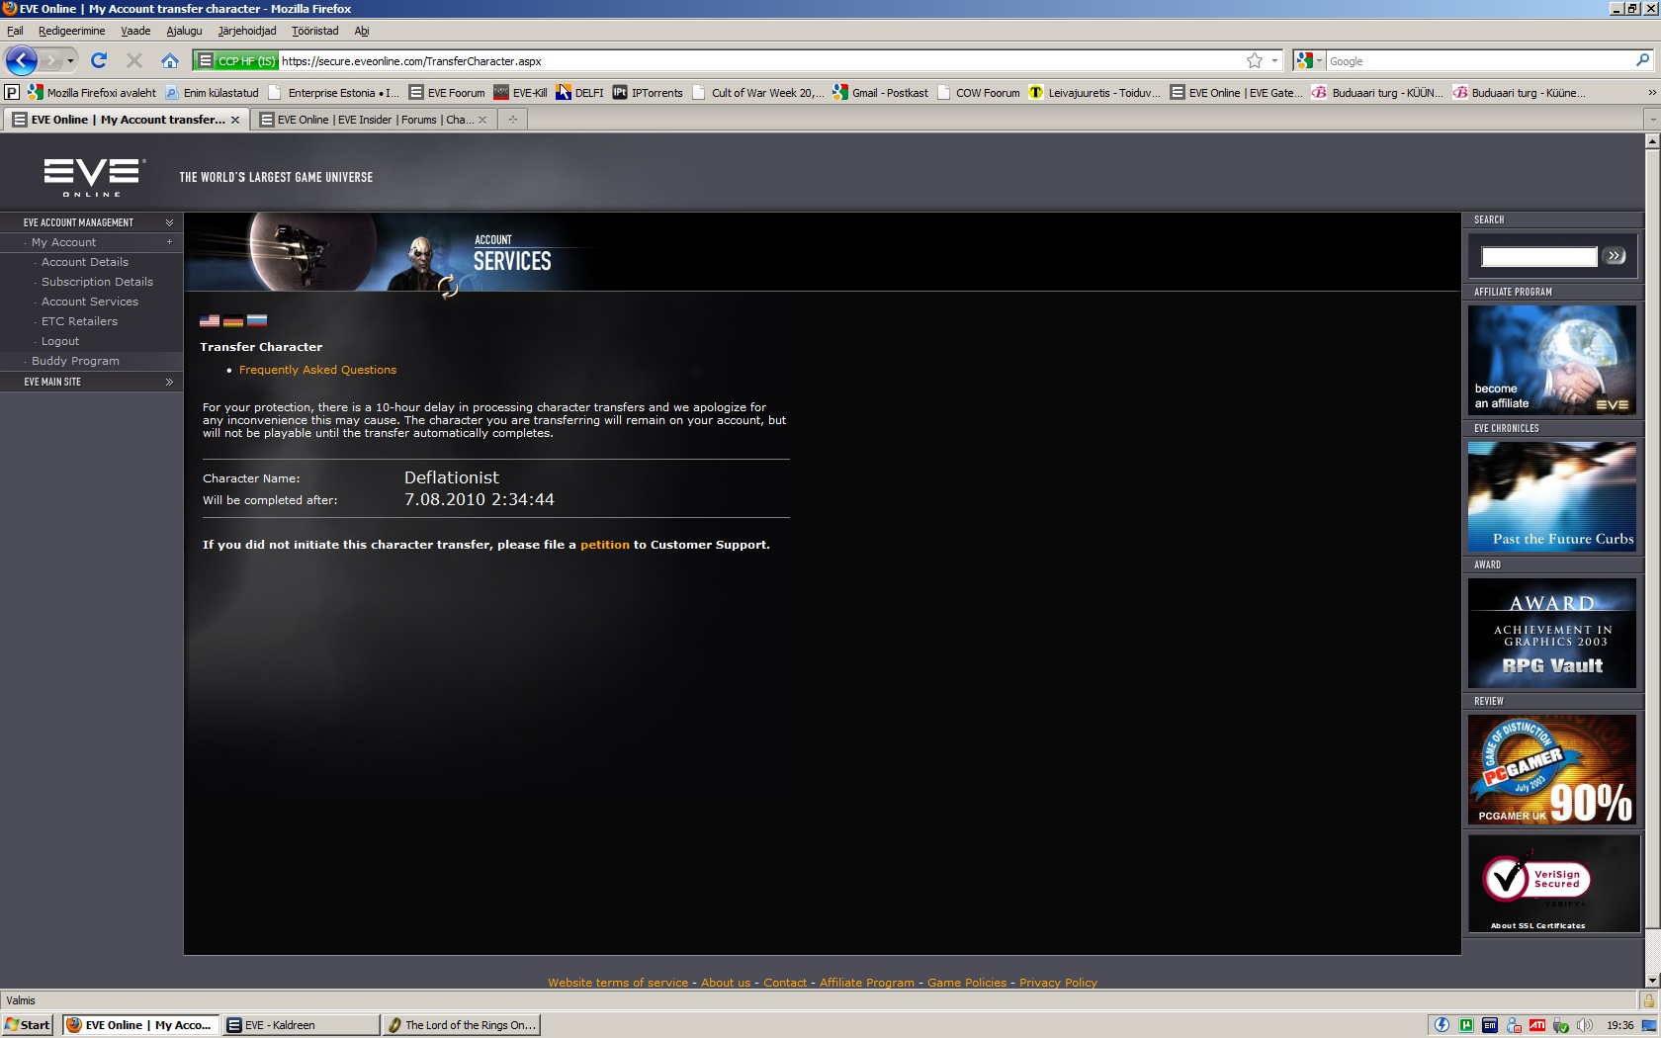Image resolution: width=1661 pixels, height=1038 pixels.
Task: Go to the home page icon
Action: (170, 60)
